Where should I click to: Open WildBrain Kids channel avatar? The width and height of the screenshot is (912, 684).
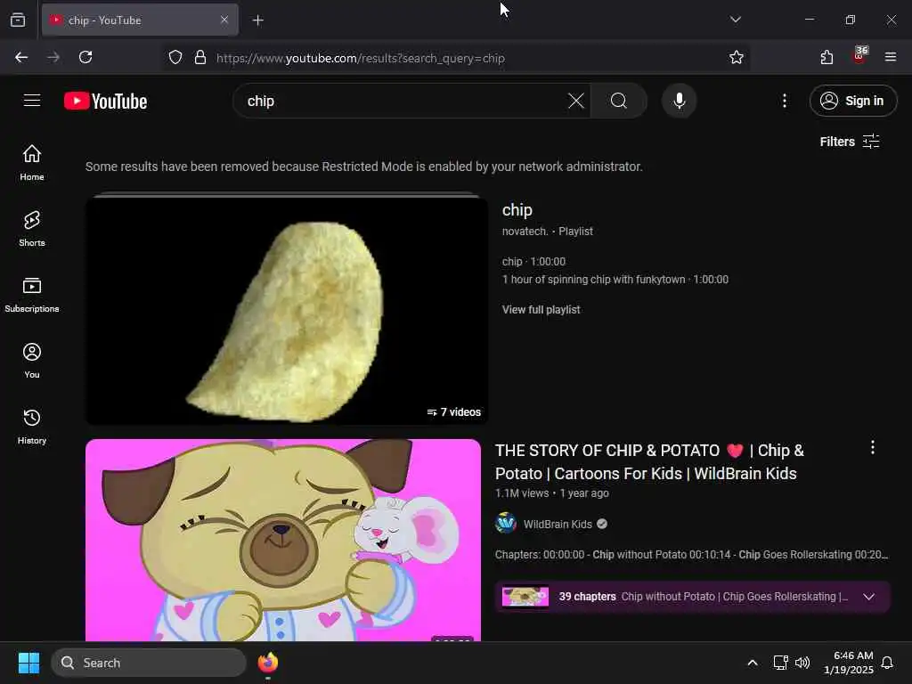(x=506, y=524)
